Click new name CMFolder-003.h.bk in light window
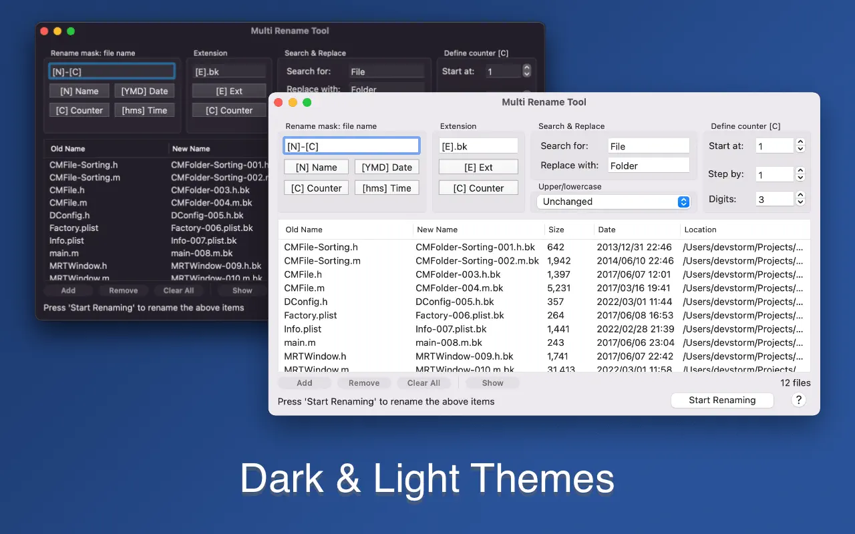The image size is (855, 534). [x=458, y=274]
